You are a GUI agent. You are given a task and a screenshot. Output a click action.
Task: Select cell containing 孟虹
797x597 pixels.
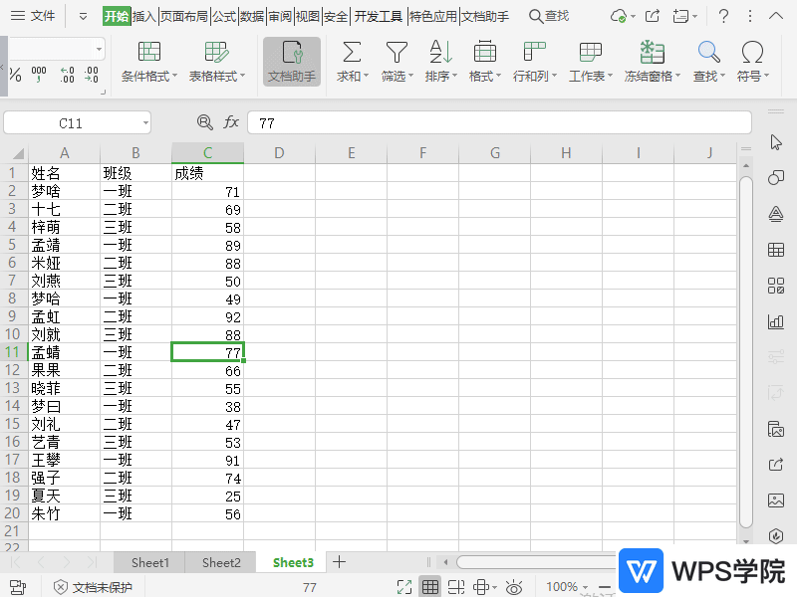[x=64, y=316]
